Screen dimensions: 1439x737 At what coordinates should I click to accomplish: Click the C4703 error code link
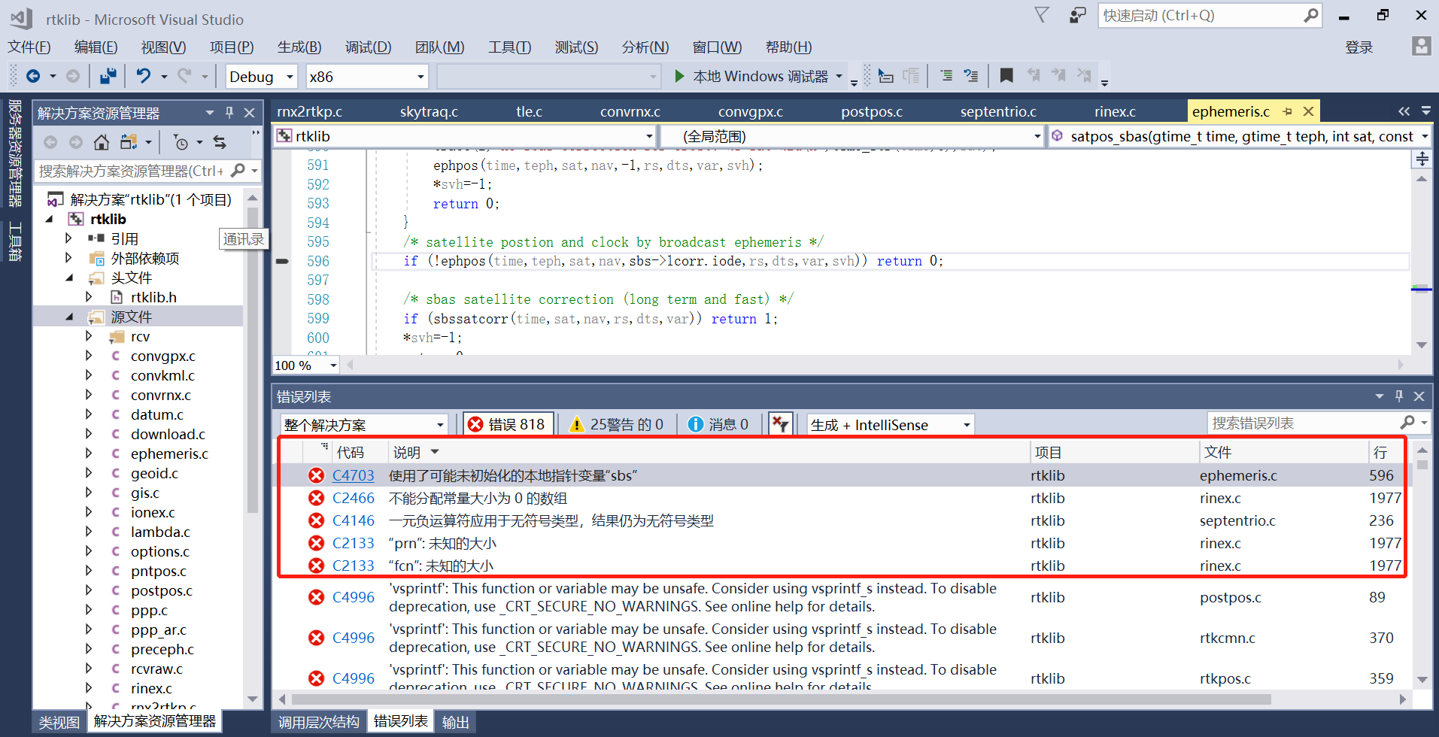[x=353, y=475]
